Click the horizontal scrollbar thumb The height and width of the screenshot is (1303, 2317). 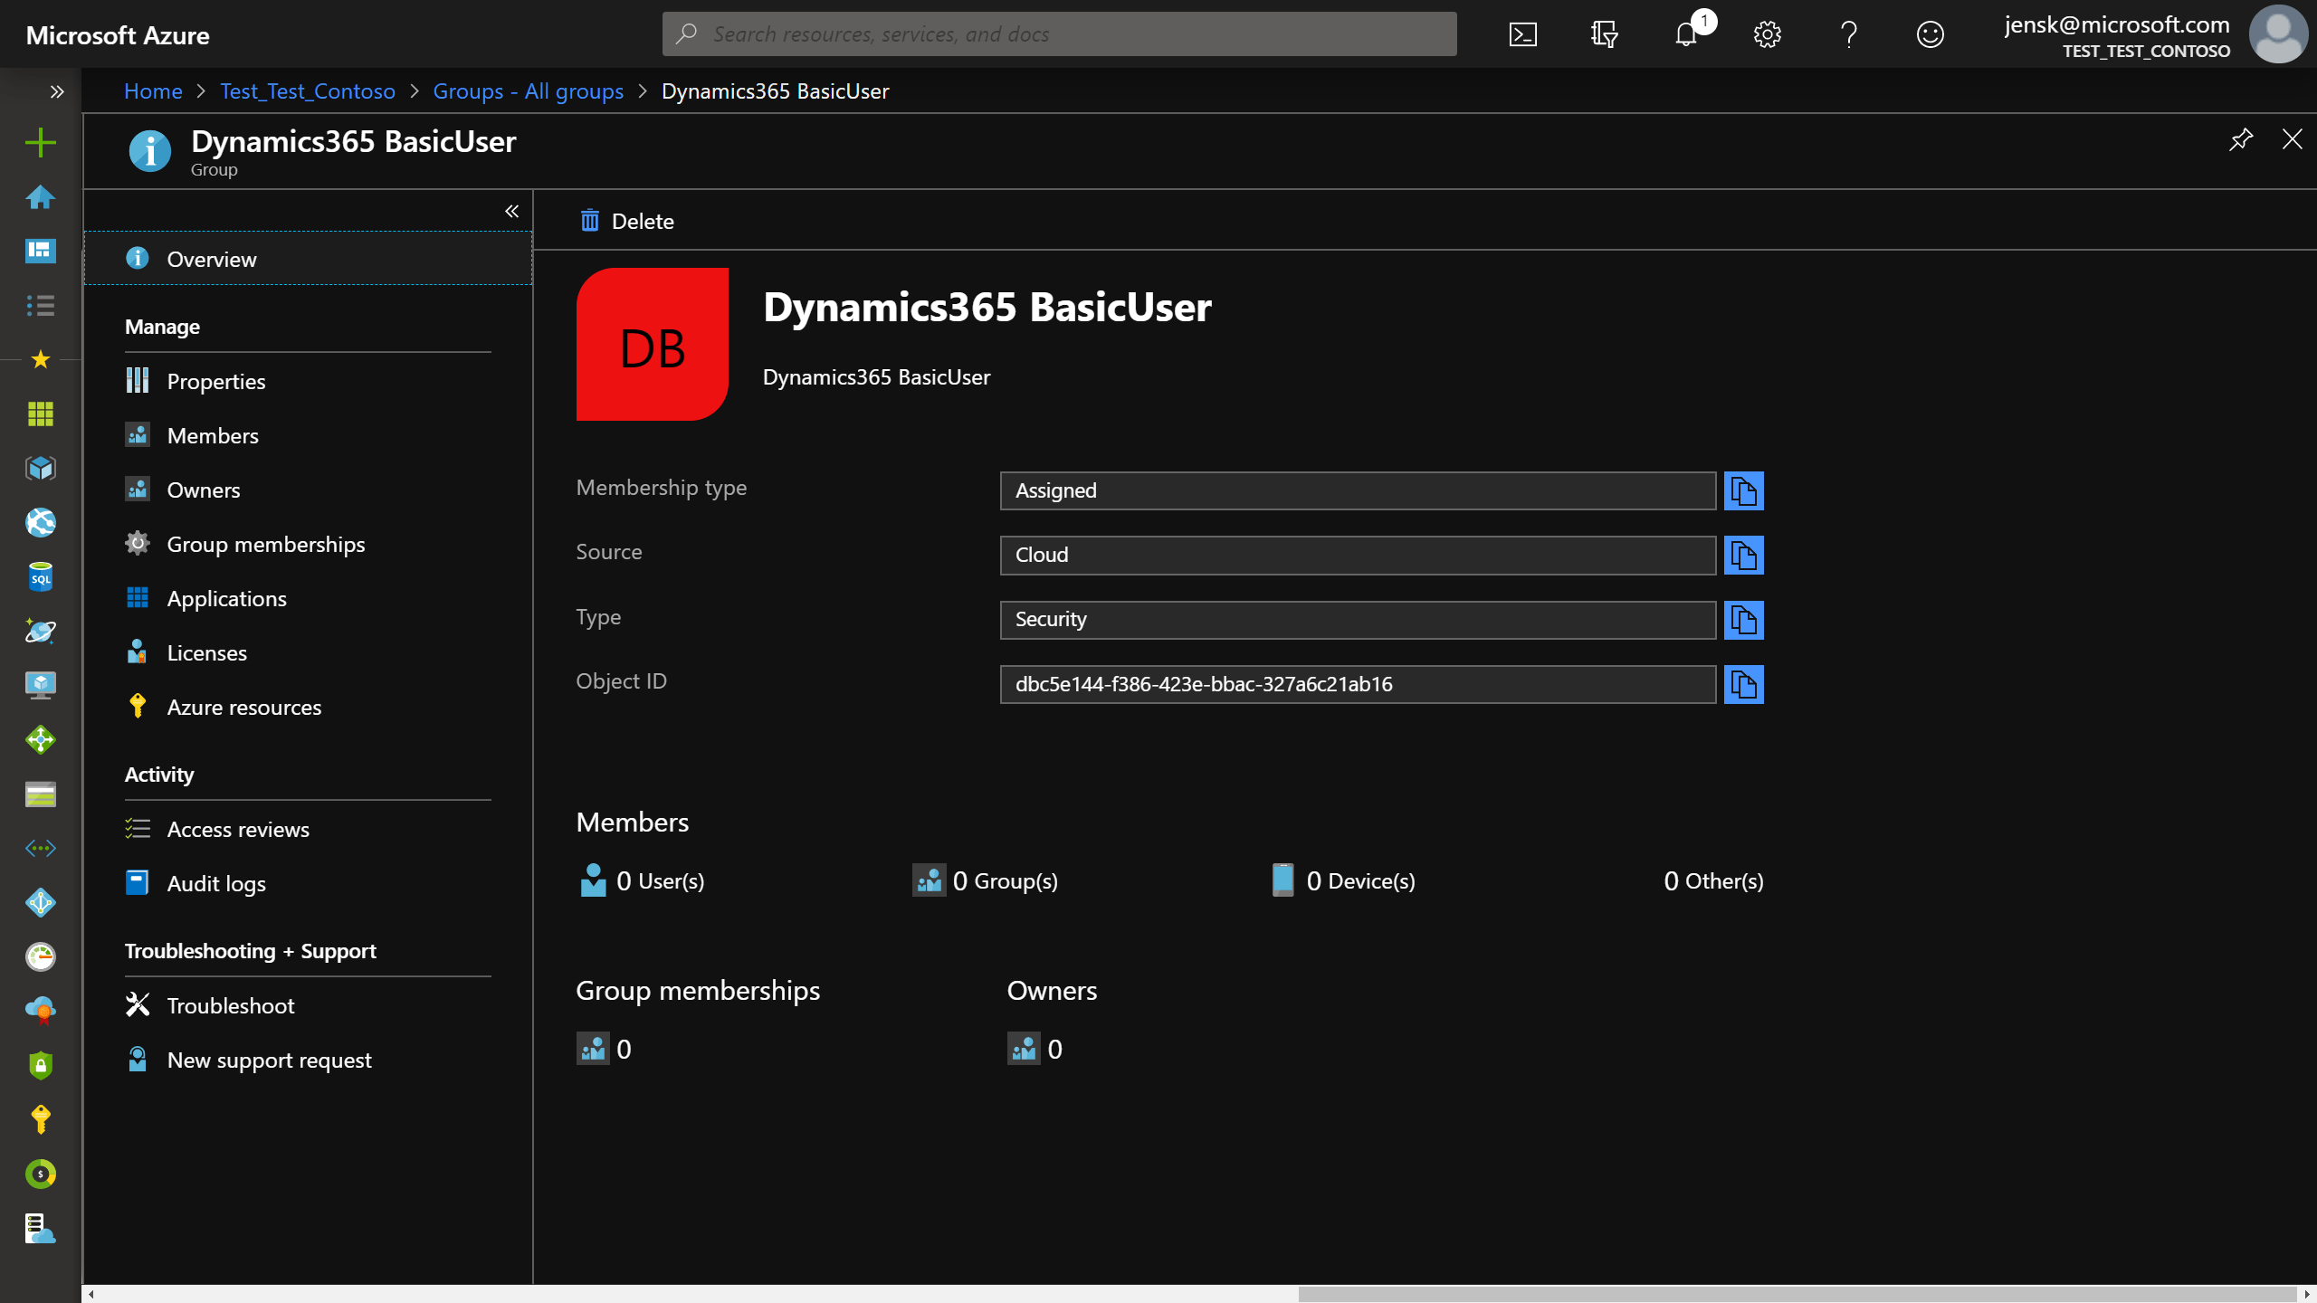[1797, 1294]
